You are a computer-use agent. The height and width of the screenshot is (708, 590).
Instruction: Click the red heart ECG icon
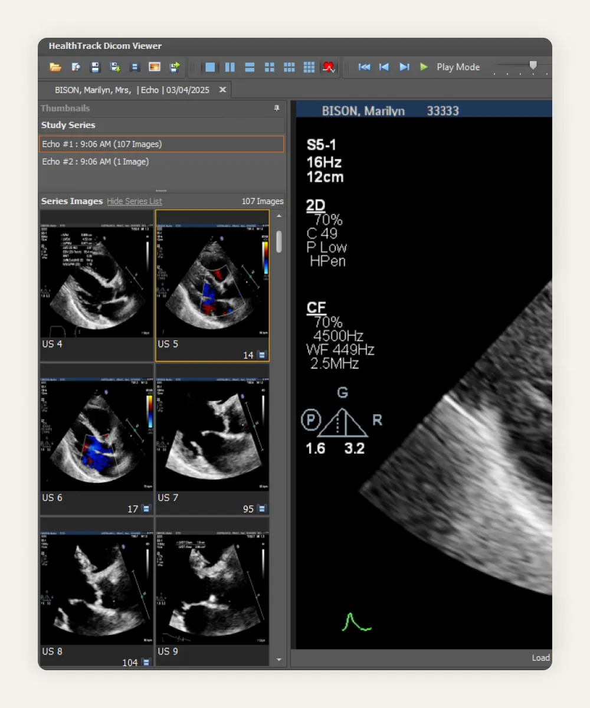pos(329,67)
